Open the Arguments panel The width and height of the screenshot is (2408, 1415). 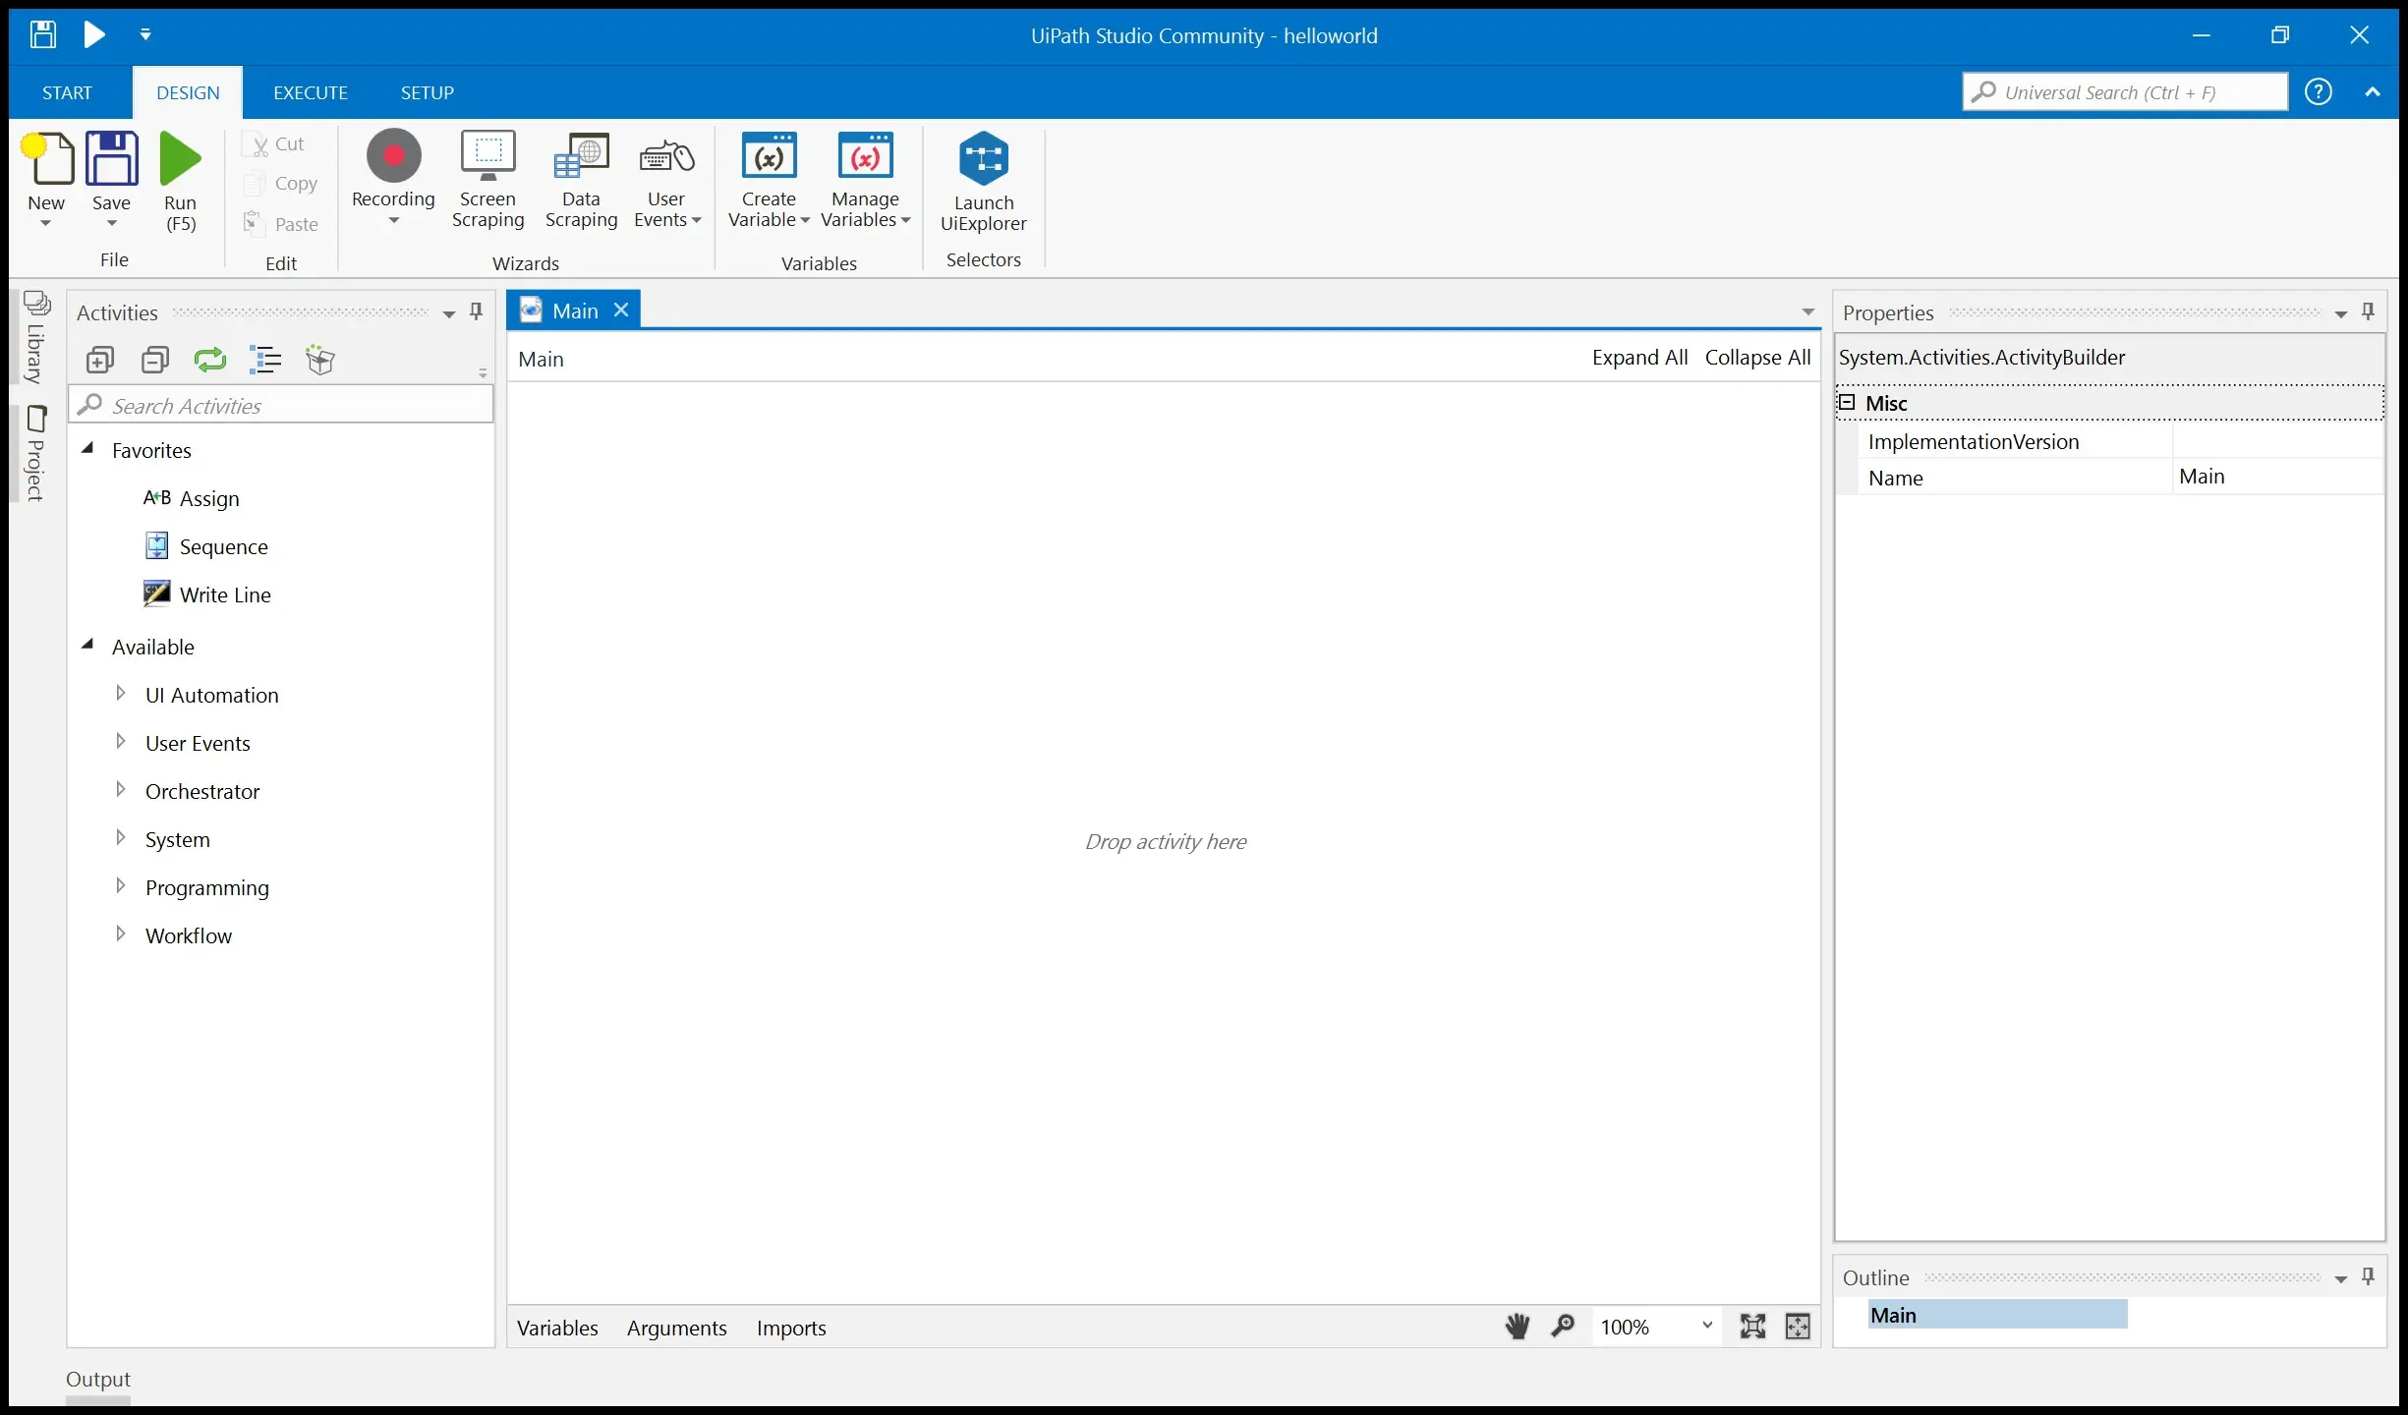click(x=676, y=1328)
